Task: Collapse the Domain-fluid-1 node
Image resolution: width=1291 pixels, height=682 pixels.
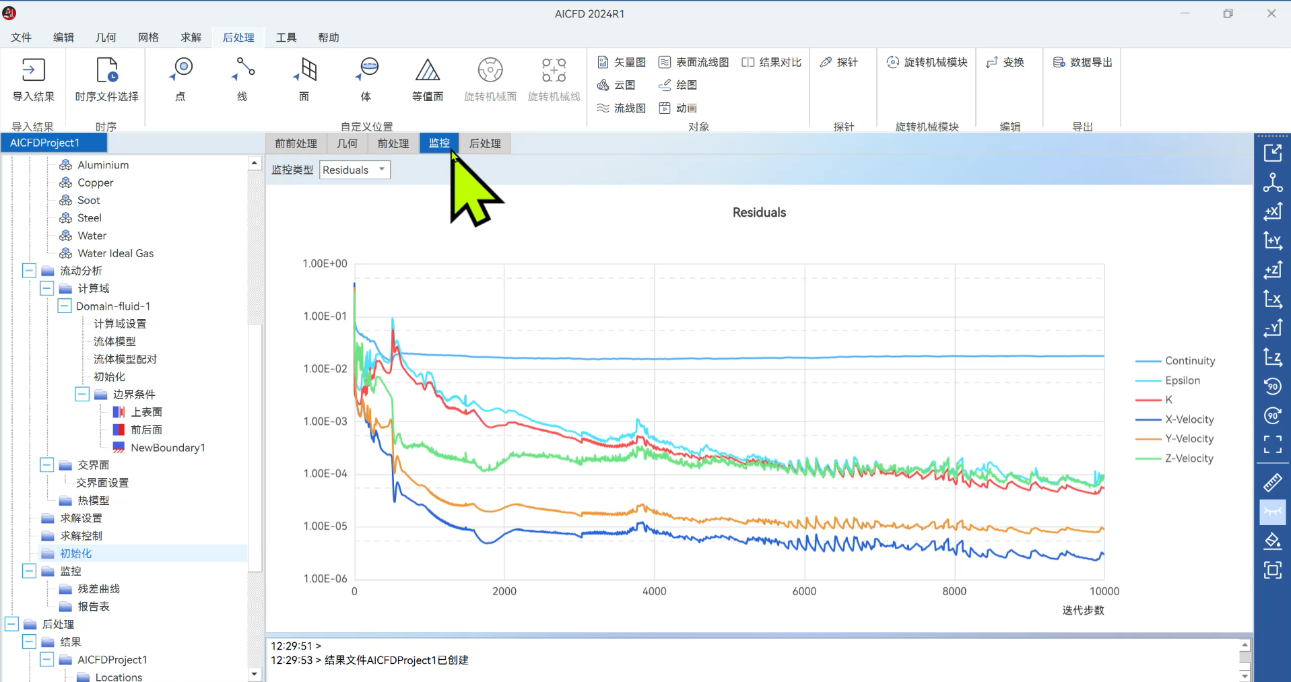Action: [x=65, y=306]
